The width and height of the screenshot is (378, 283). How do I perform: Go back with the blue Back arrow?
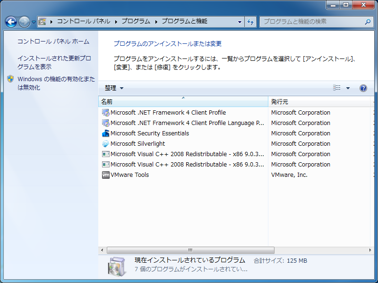point(11,22)
